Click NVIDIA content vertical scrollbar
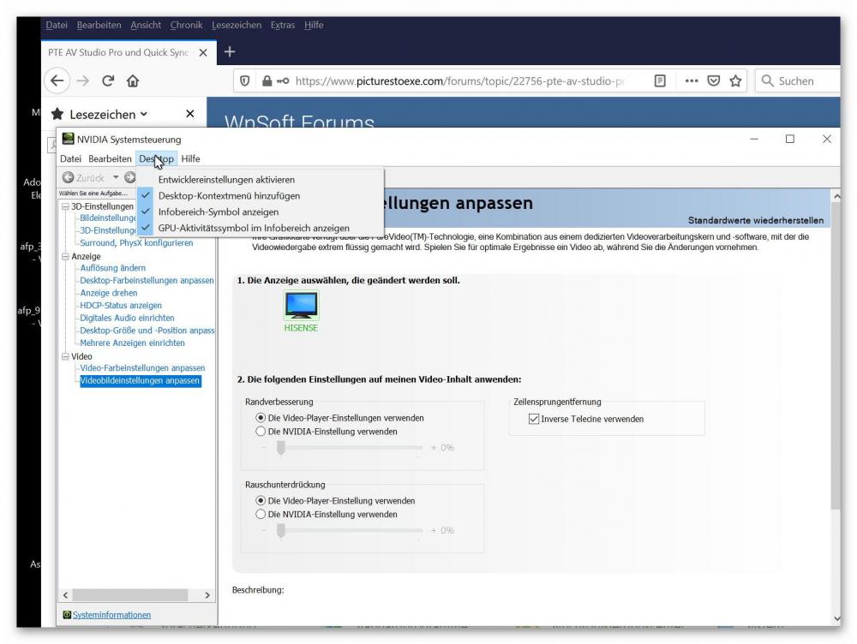Viewport: 857px width, 644px height. click(x=836, y=355)
